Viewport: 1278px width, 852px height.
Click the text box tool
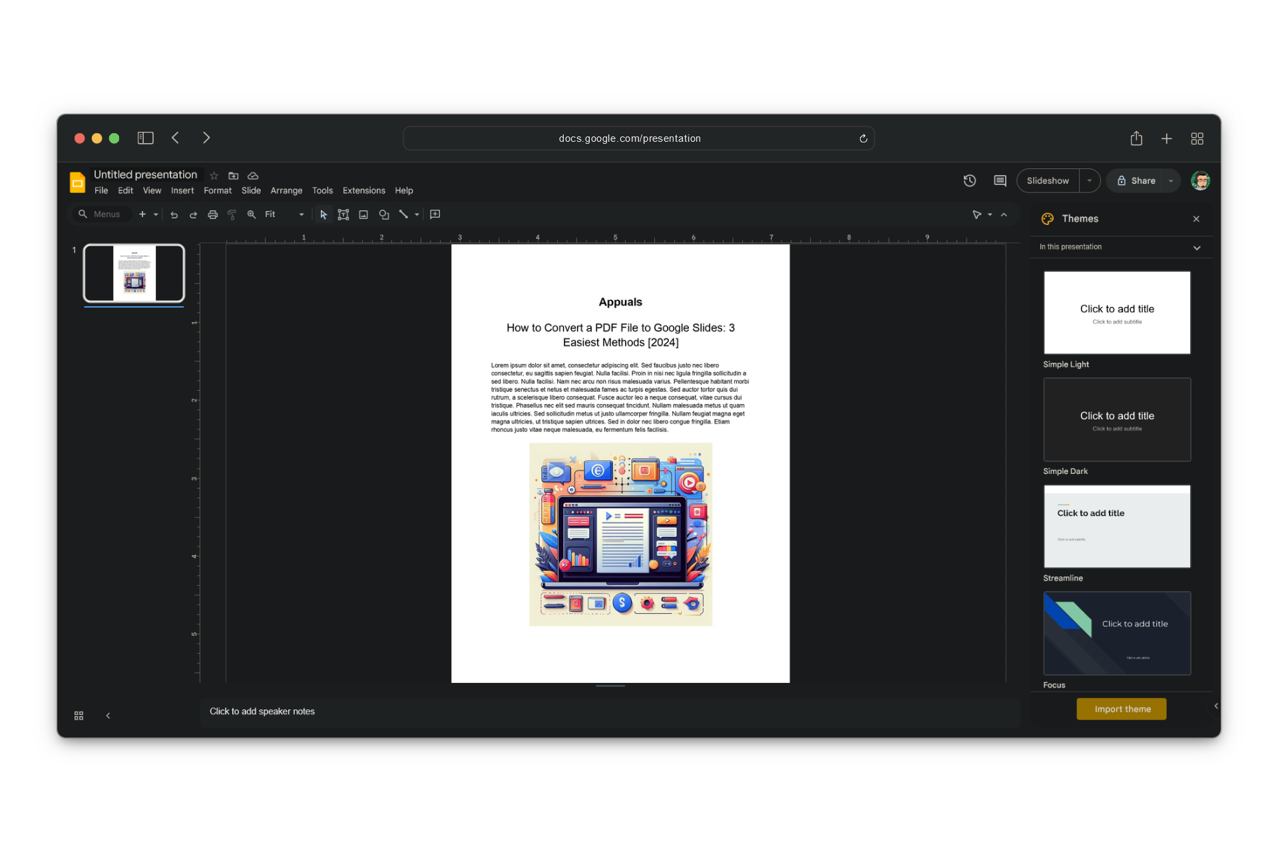pos(343,214)
